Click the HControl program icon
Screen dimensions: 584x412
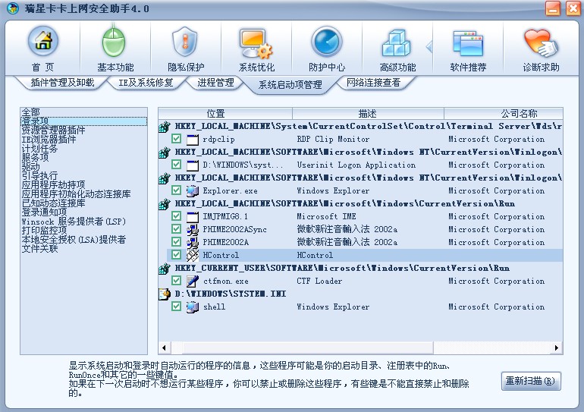tap(193, 255)
